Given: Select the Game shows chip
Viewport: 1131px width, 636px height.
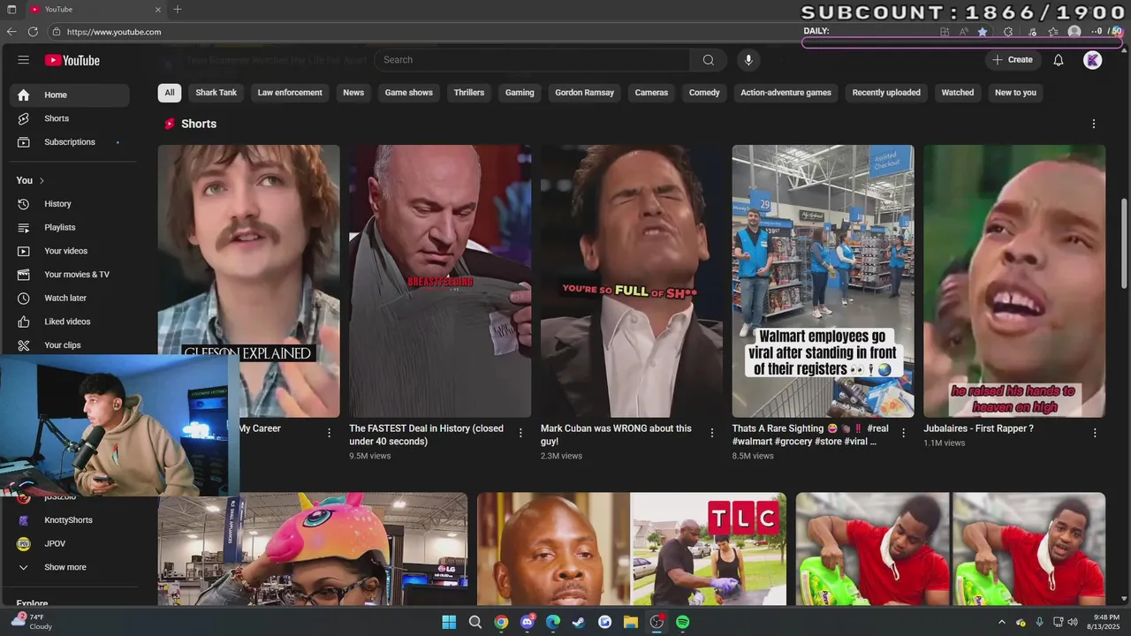Looking at the screenshot, I should pos(409,93).
